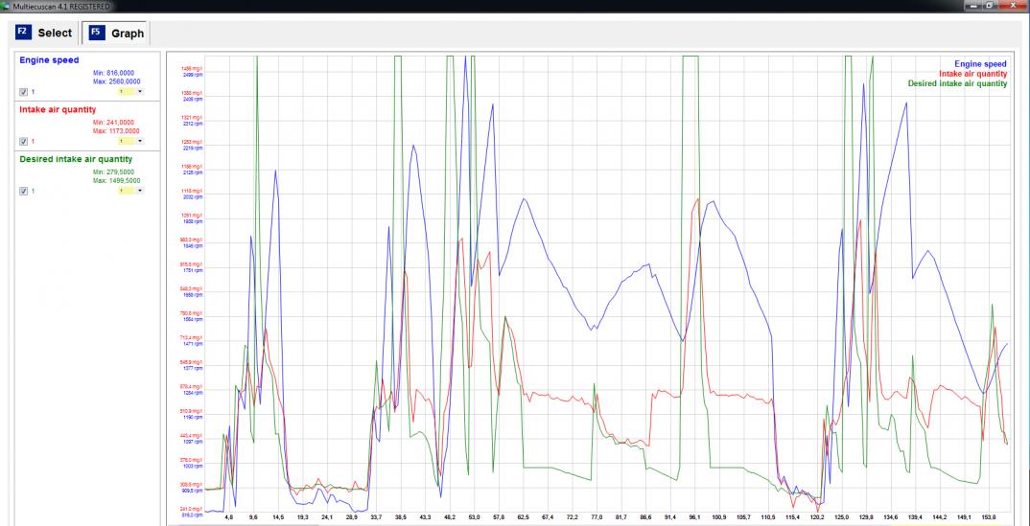This screenshot has height=526, width=1030.
Task: Click the 53,0 time axis tick label
Action: pos(475,517)
